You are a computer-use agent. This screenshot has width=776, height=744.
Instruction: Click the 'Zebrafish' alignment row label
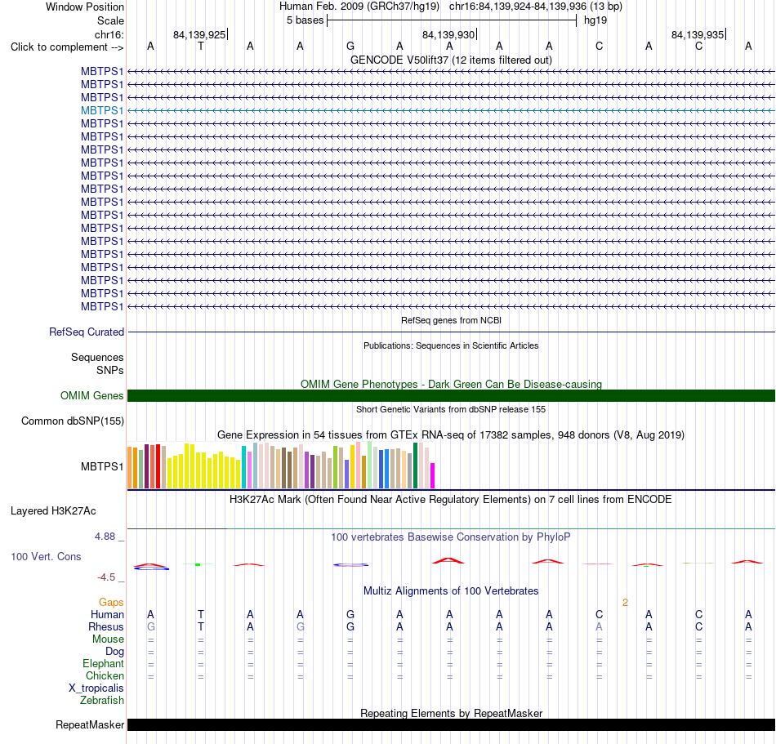pos(102,701)
